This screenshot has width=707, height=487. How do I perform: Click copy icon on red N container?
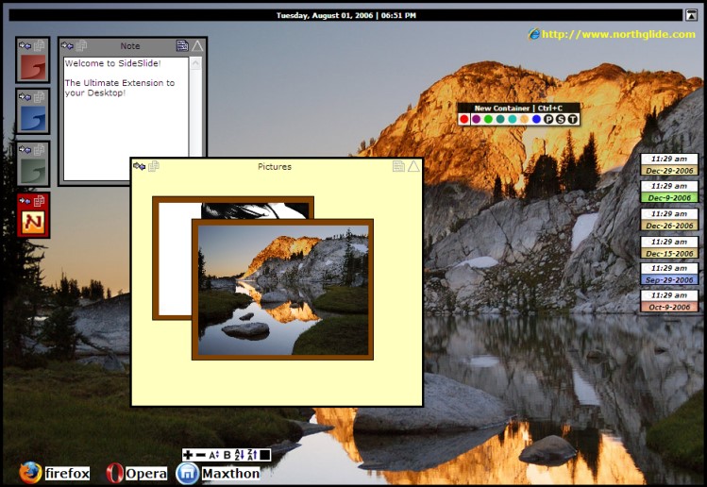40,201
